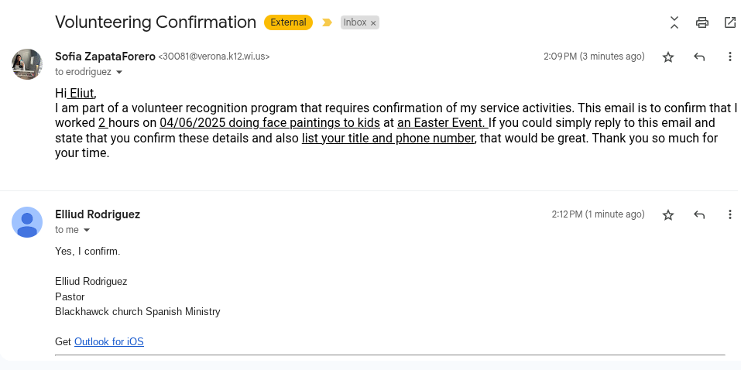Remove the Inbox label from conversation
The height and width of the screenshot is (370, 741).
point(373,23)
